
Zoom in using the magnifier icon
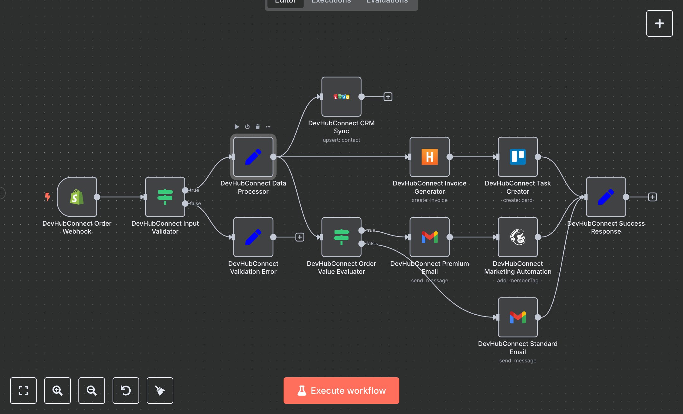[58, 391]
